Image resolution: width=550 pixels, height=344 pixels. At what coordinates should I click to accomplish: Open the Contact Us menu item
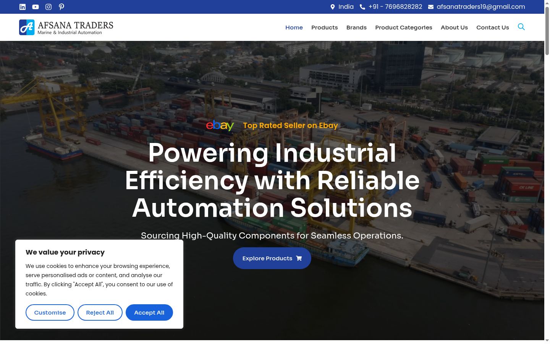[x=493, y=28]
